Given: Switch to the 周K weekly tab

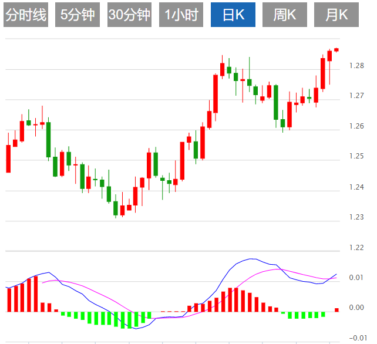Looking at the screenshot, I should (x=285, y=15).
